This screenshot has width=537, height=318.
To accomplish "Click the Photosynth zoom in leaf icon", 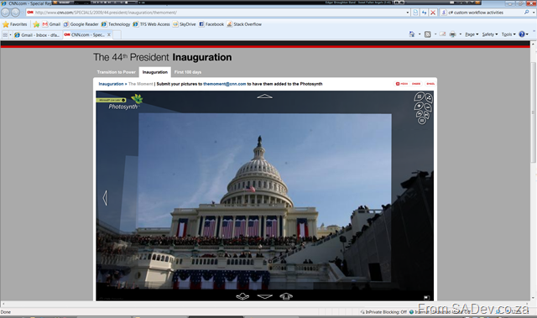I will [419, 106].
